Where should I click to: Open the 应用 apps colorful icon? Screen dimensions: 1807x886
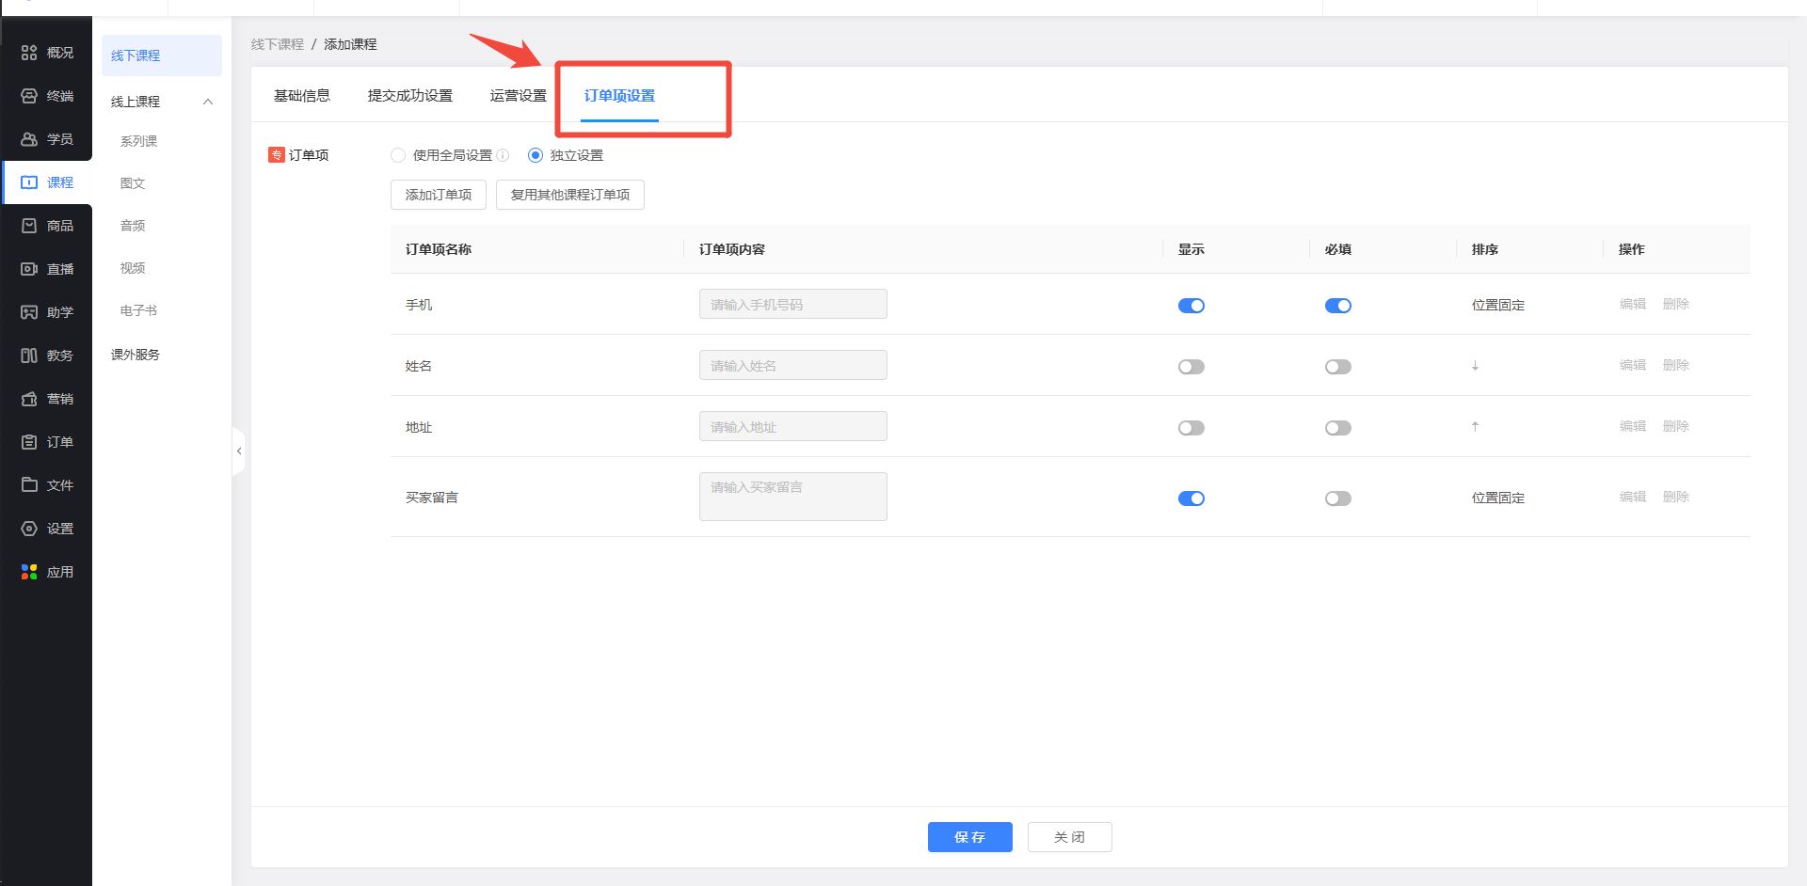29,572
